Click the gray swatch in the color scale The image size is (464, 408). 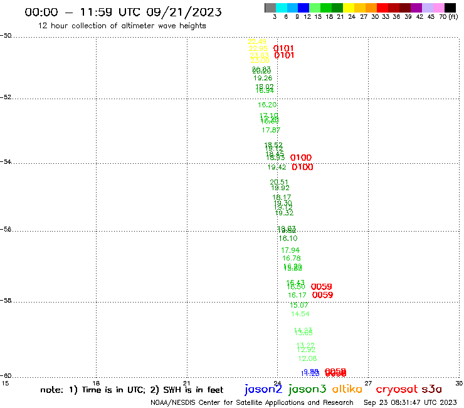(x=270, y=8)
